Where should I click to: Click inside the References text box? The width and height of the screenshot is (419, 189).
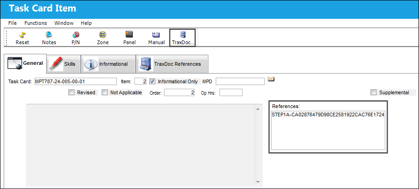point(328,130)
